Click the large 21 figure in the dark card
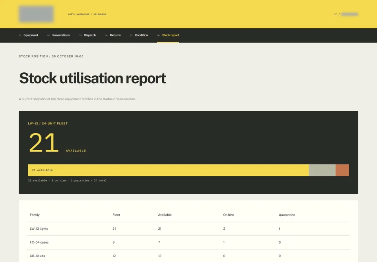 click(x=44, y=143)
